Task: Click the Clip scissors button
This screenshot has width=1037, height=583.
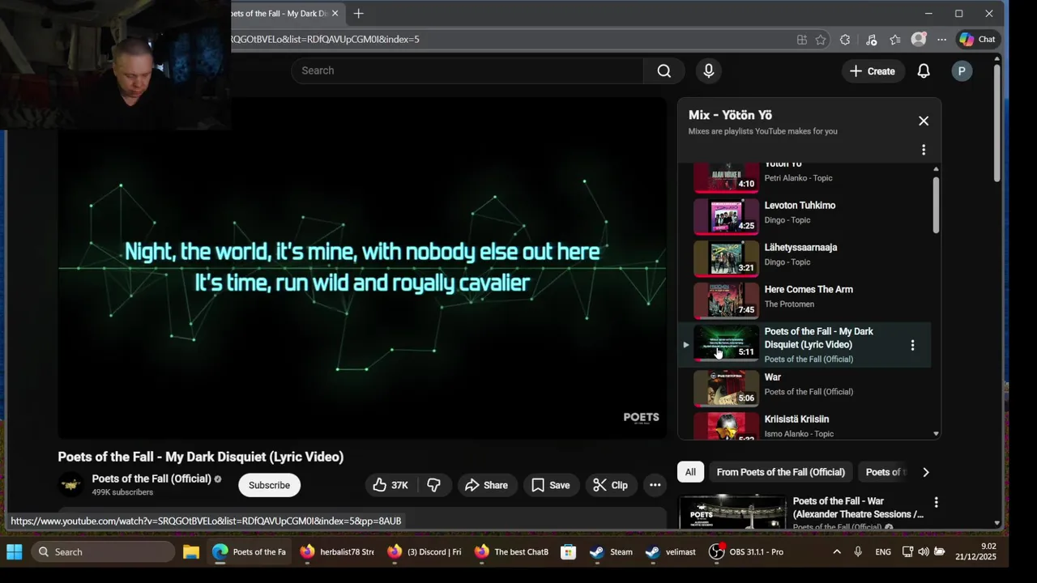Action: [x=610, y=485]
